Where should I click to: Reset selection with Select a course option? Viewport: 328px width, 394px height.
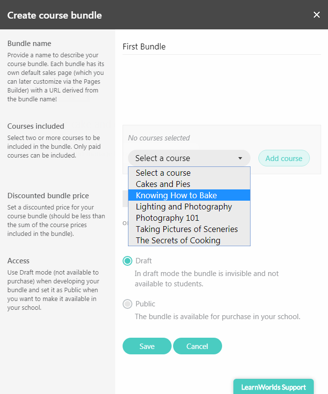click(163, 173)
